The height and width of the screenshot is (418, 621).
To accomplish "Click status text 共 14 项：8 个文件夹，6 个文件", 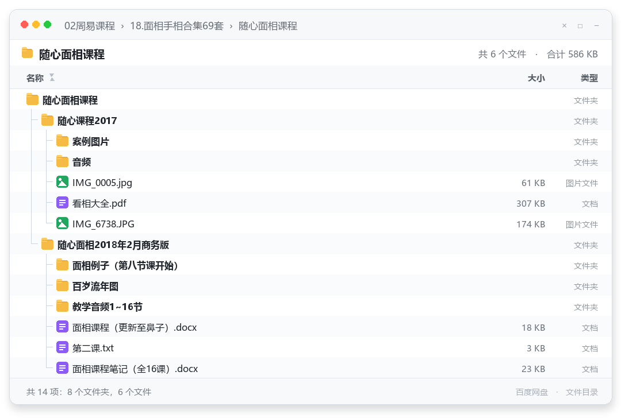I will tap(89, 392).
